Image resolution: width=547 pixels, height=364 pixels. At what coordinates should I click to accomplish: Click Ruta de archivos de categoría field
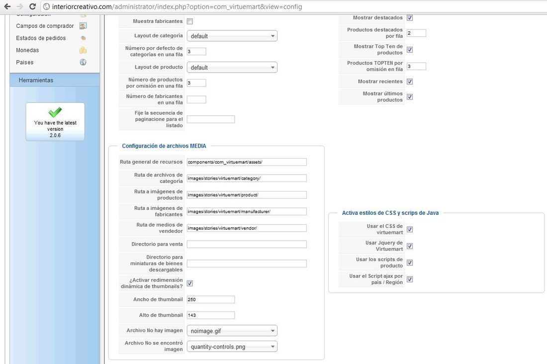coord(247,179)
